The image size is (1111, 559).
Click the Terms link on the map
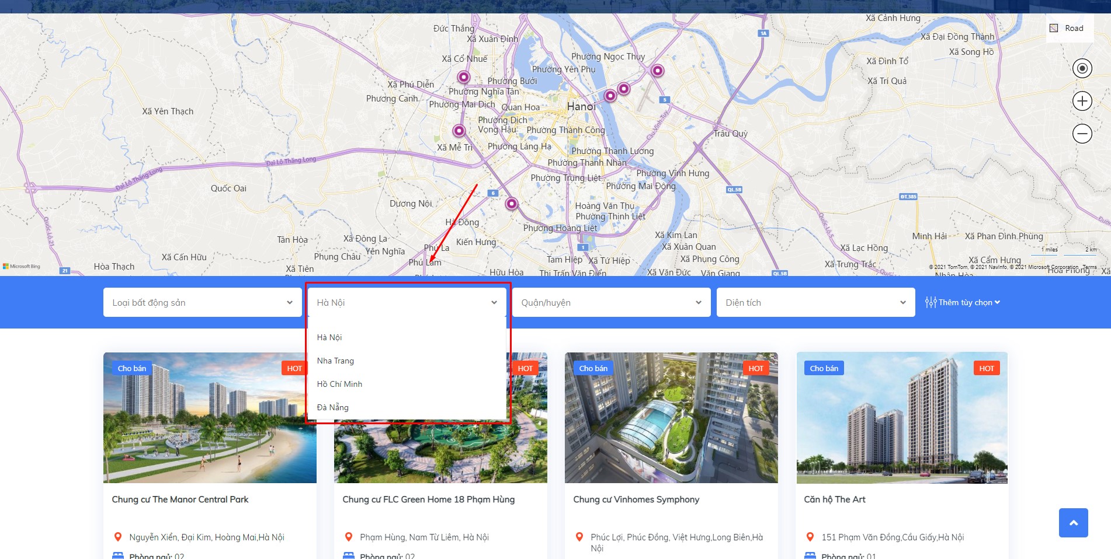[x=1090, y=267]
